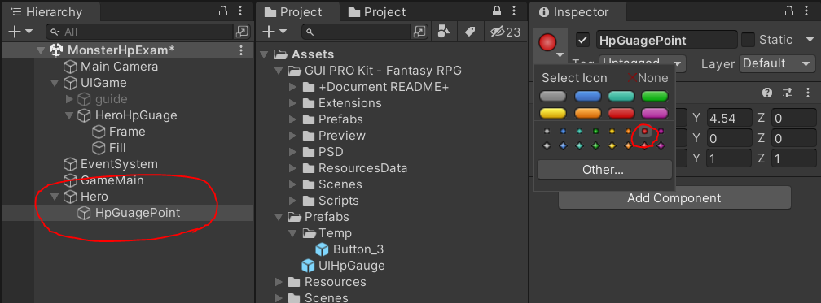The image size is (821, 303).
Task: Pick the orange label icon
Action: pyautogui.click(x=587, y=113)
